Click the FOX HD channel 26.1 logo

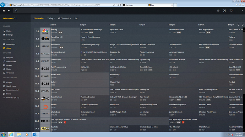(45, 121)
